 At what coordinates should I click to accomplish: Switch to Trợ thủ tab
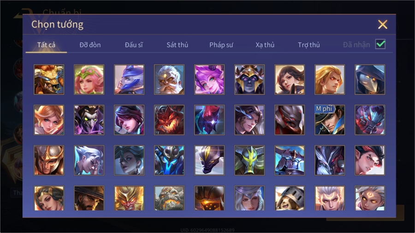pyautogui.click(x=309, y=45)
